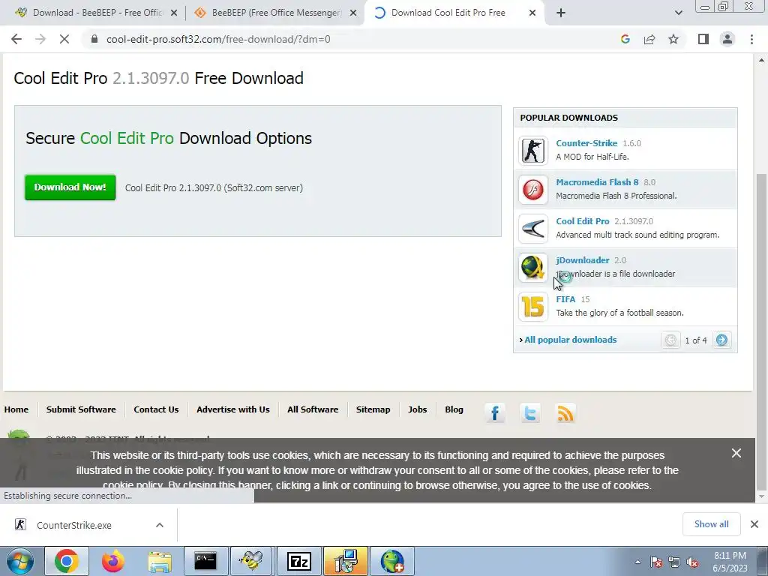This screenshot has width=768, height=576.
Task: Open Windows Explorer from the taskbar
Action: pyautogui.click(x=159, y=561)
